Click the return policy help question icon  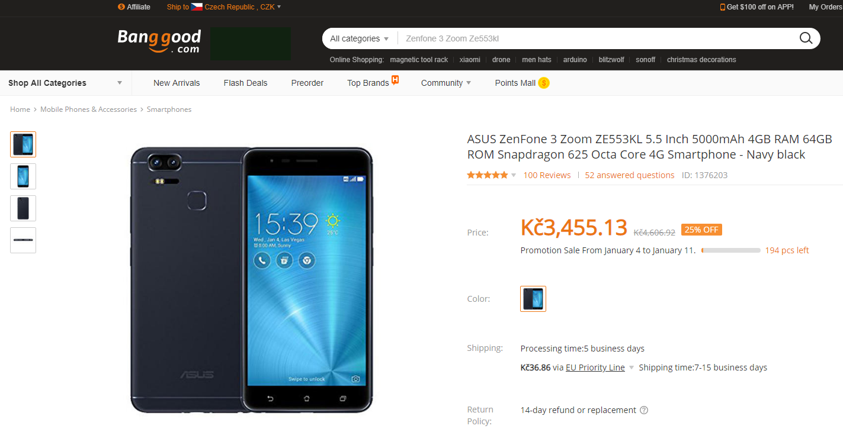[644, 410]
